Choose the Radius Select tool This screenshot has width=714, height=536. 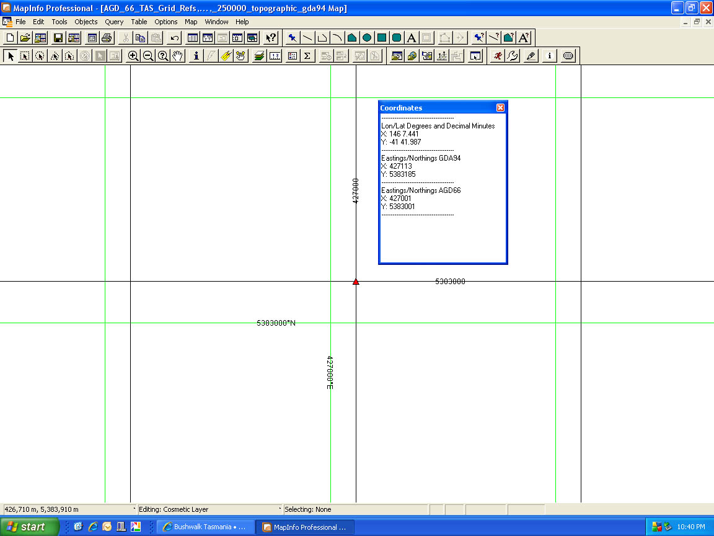pyautogui.click(x=40, y=56)
